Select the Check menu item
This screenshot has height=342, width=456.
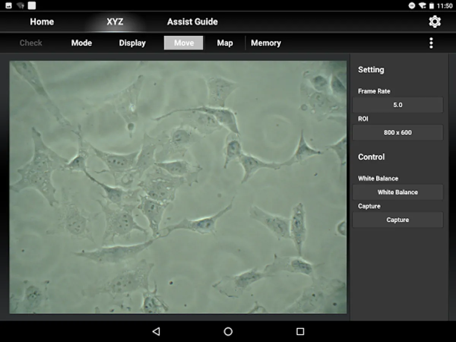point(31,43)
